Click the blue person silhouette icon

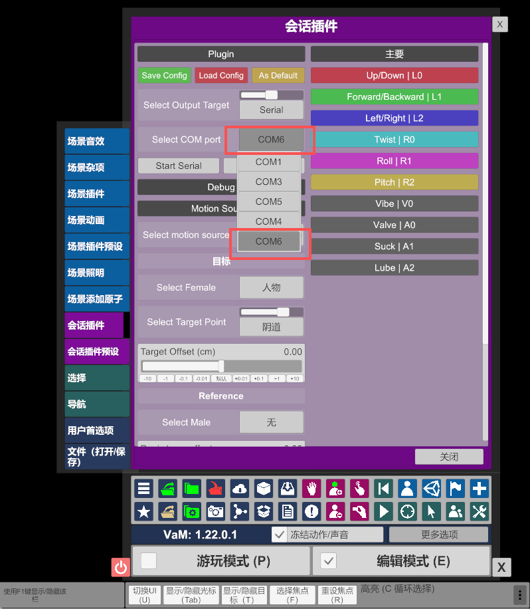click(407, 488)
